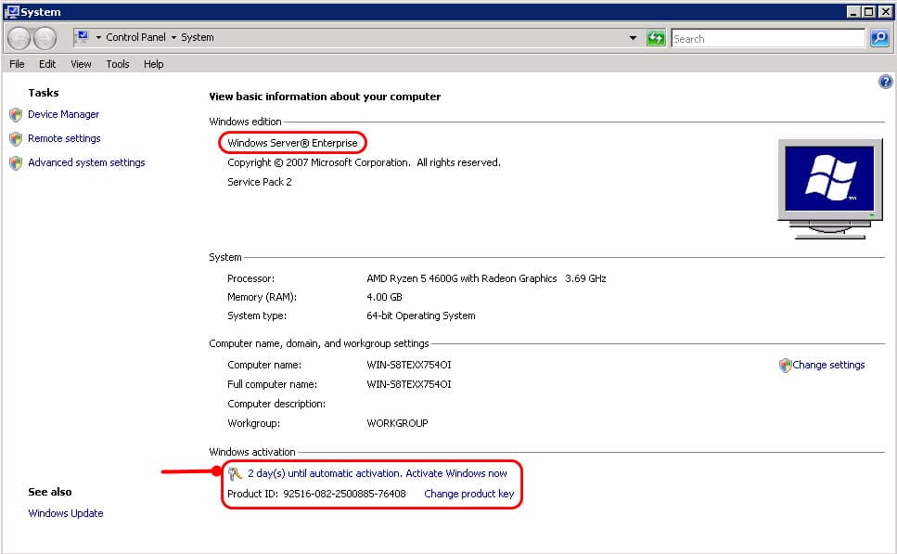Click Control Panel in the address breadcrumb
The image size is (897, 554).
pos(135,37)
